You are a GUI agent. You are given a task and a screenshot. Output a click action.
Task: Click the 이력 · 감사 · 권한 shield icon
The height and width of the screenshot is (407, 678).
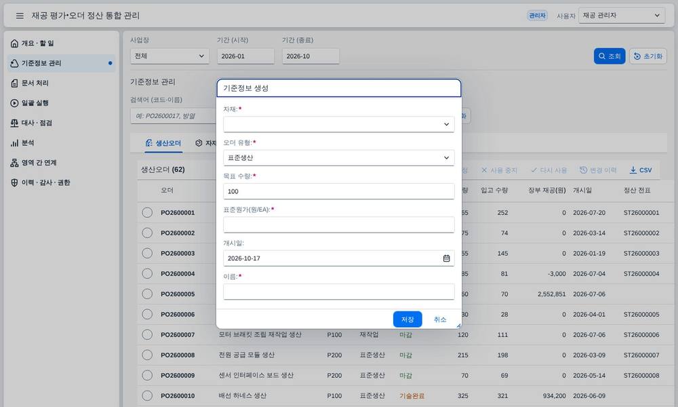(x=14, y=182)
